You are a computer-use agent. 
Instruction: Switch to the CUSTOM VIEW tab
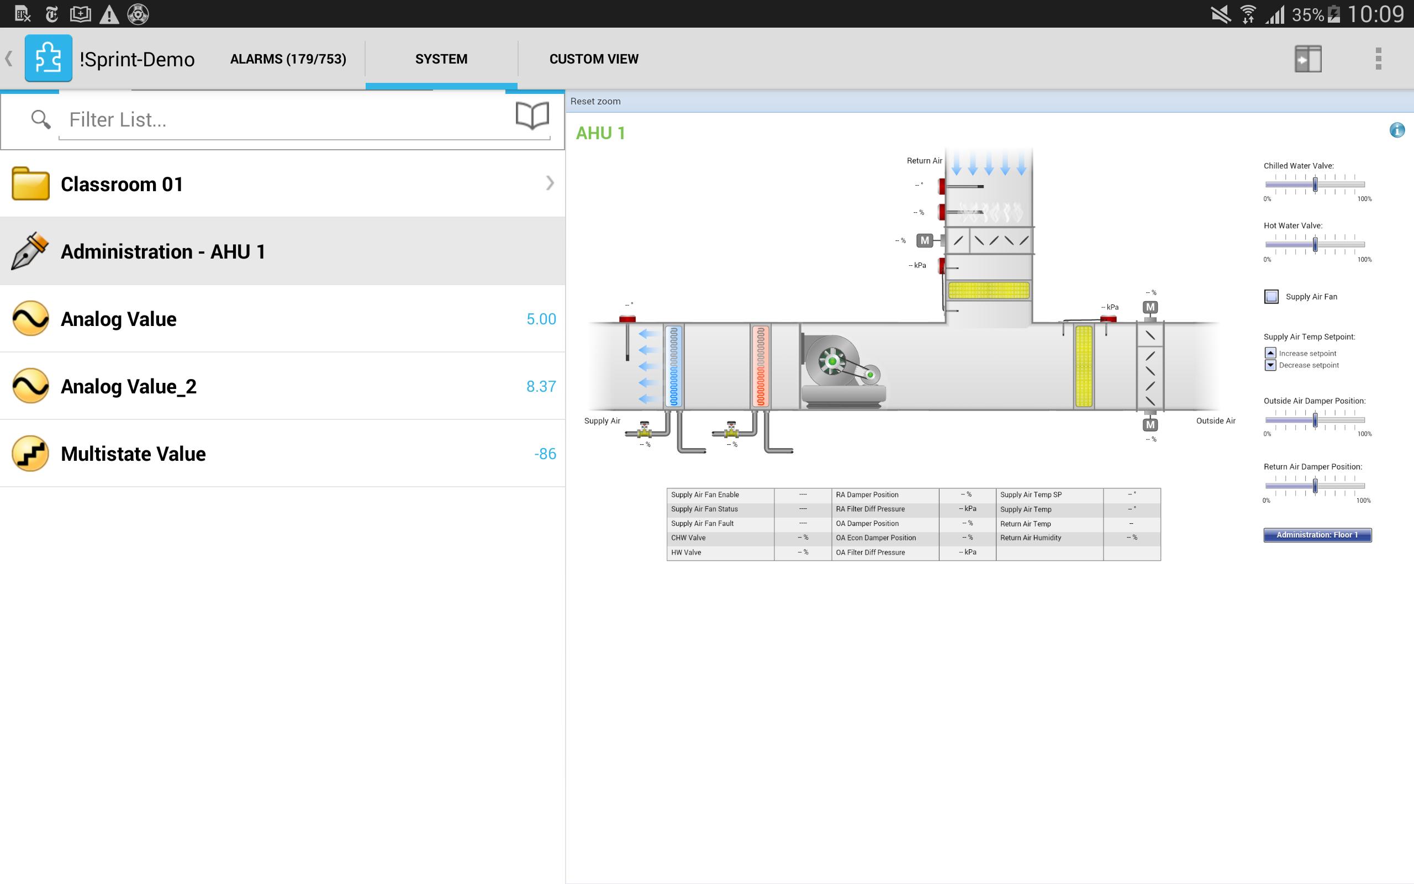[x=593, y=59]
